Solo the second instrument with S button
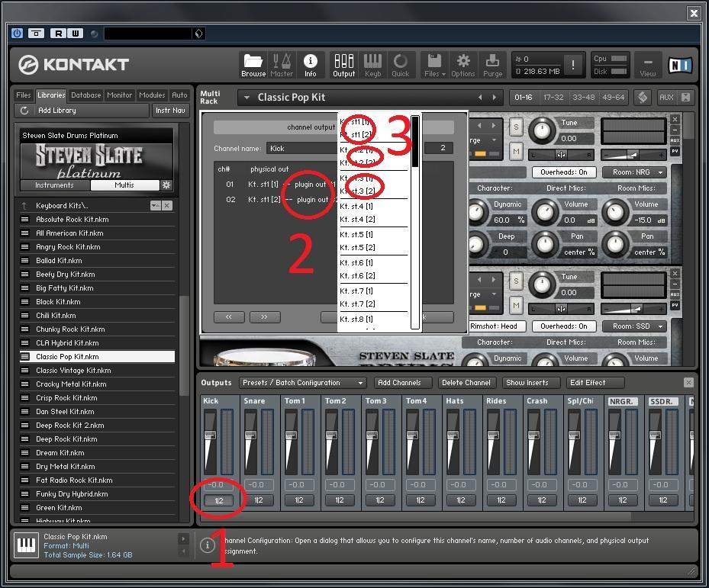The height and width of the screenshot is (588, 709). click(516, 281)
